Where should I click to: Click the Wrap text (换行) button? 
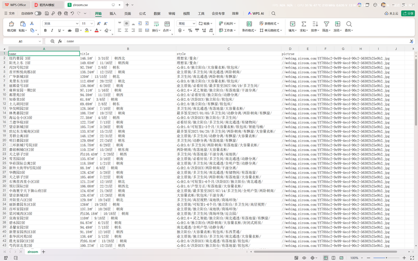[156, 27]
